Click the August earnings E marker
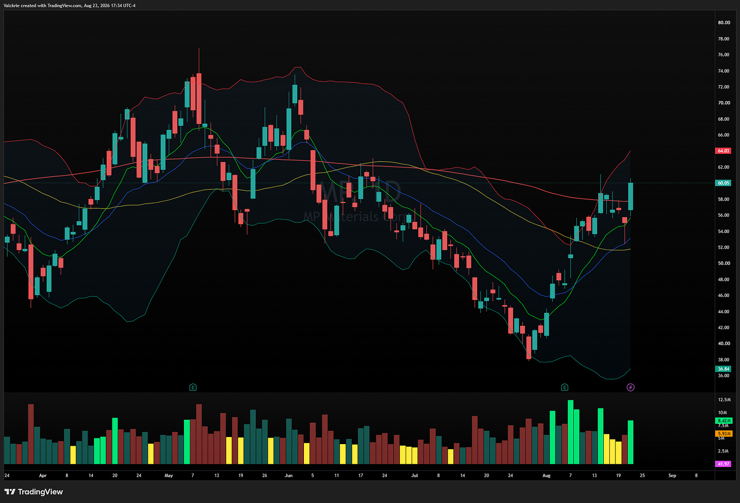 point(564,387)
